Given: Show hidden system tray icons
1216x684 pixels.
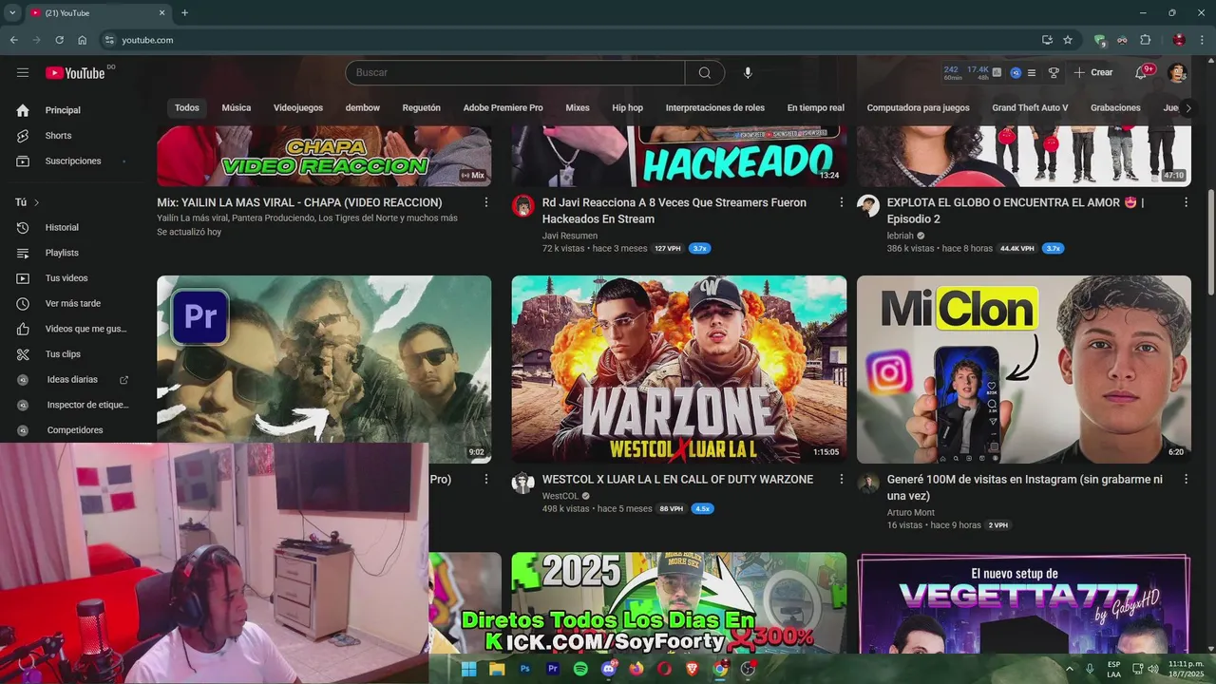Looking at the screenshot, I should [1070, 669].
